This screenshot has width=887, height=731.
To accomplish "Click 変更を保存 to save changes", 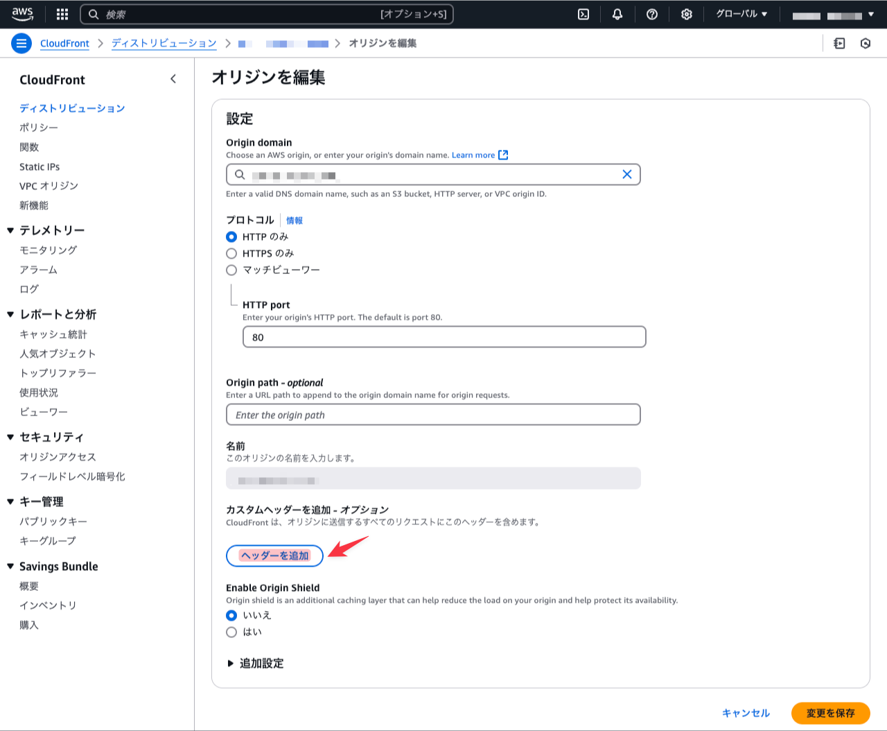I will pos(830,713).
